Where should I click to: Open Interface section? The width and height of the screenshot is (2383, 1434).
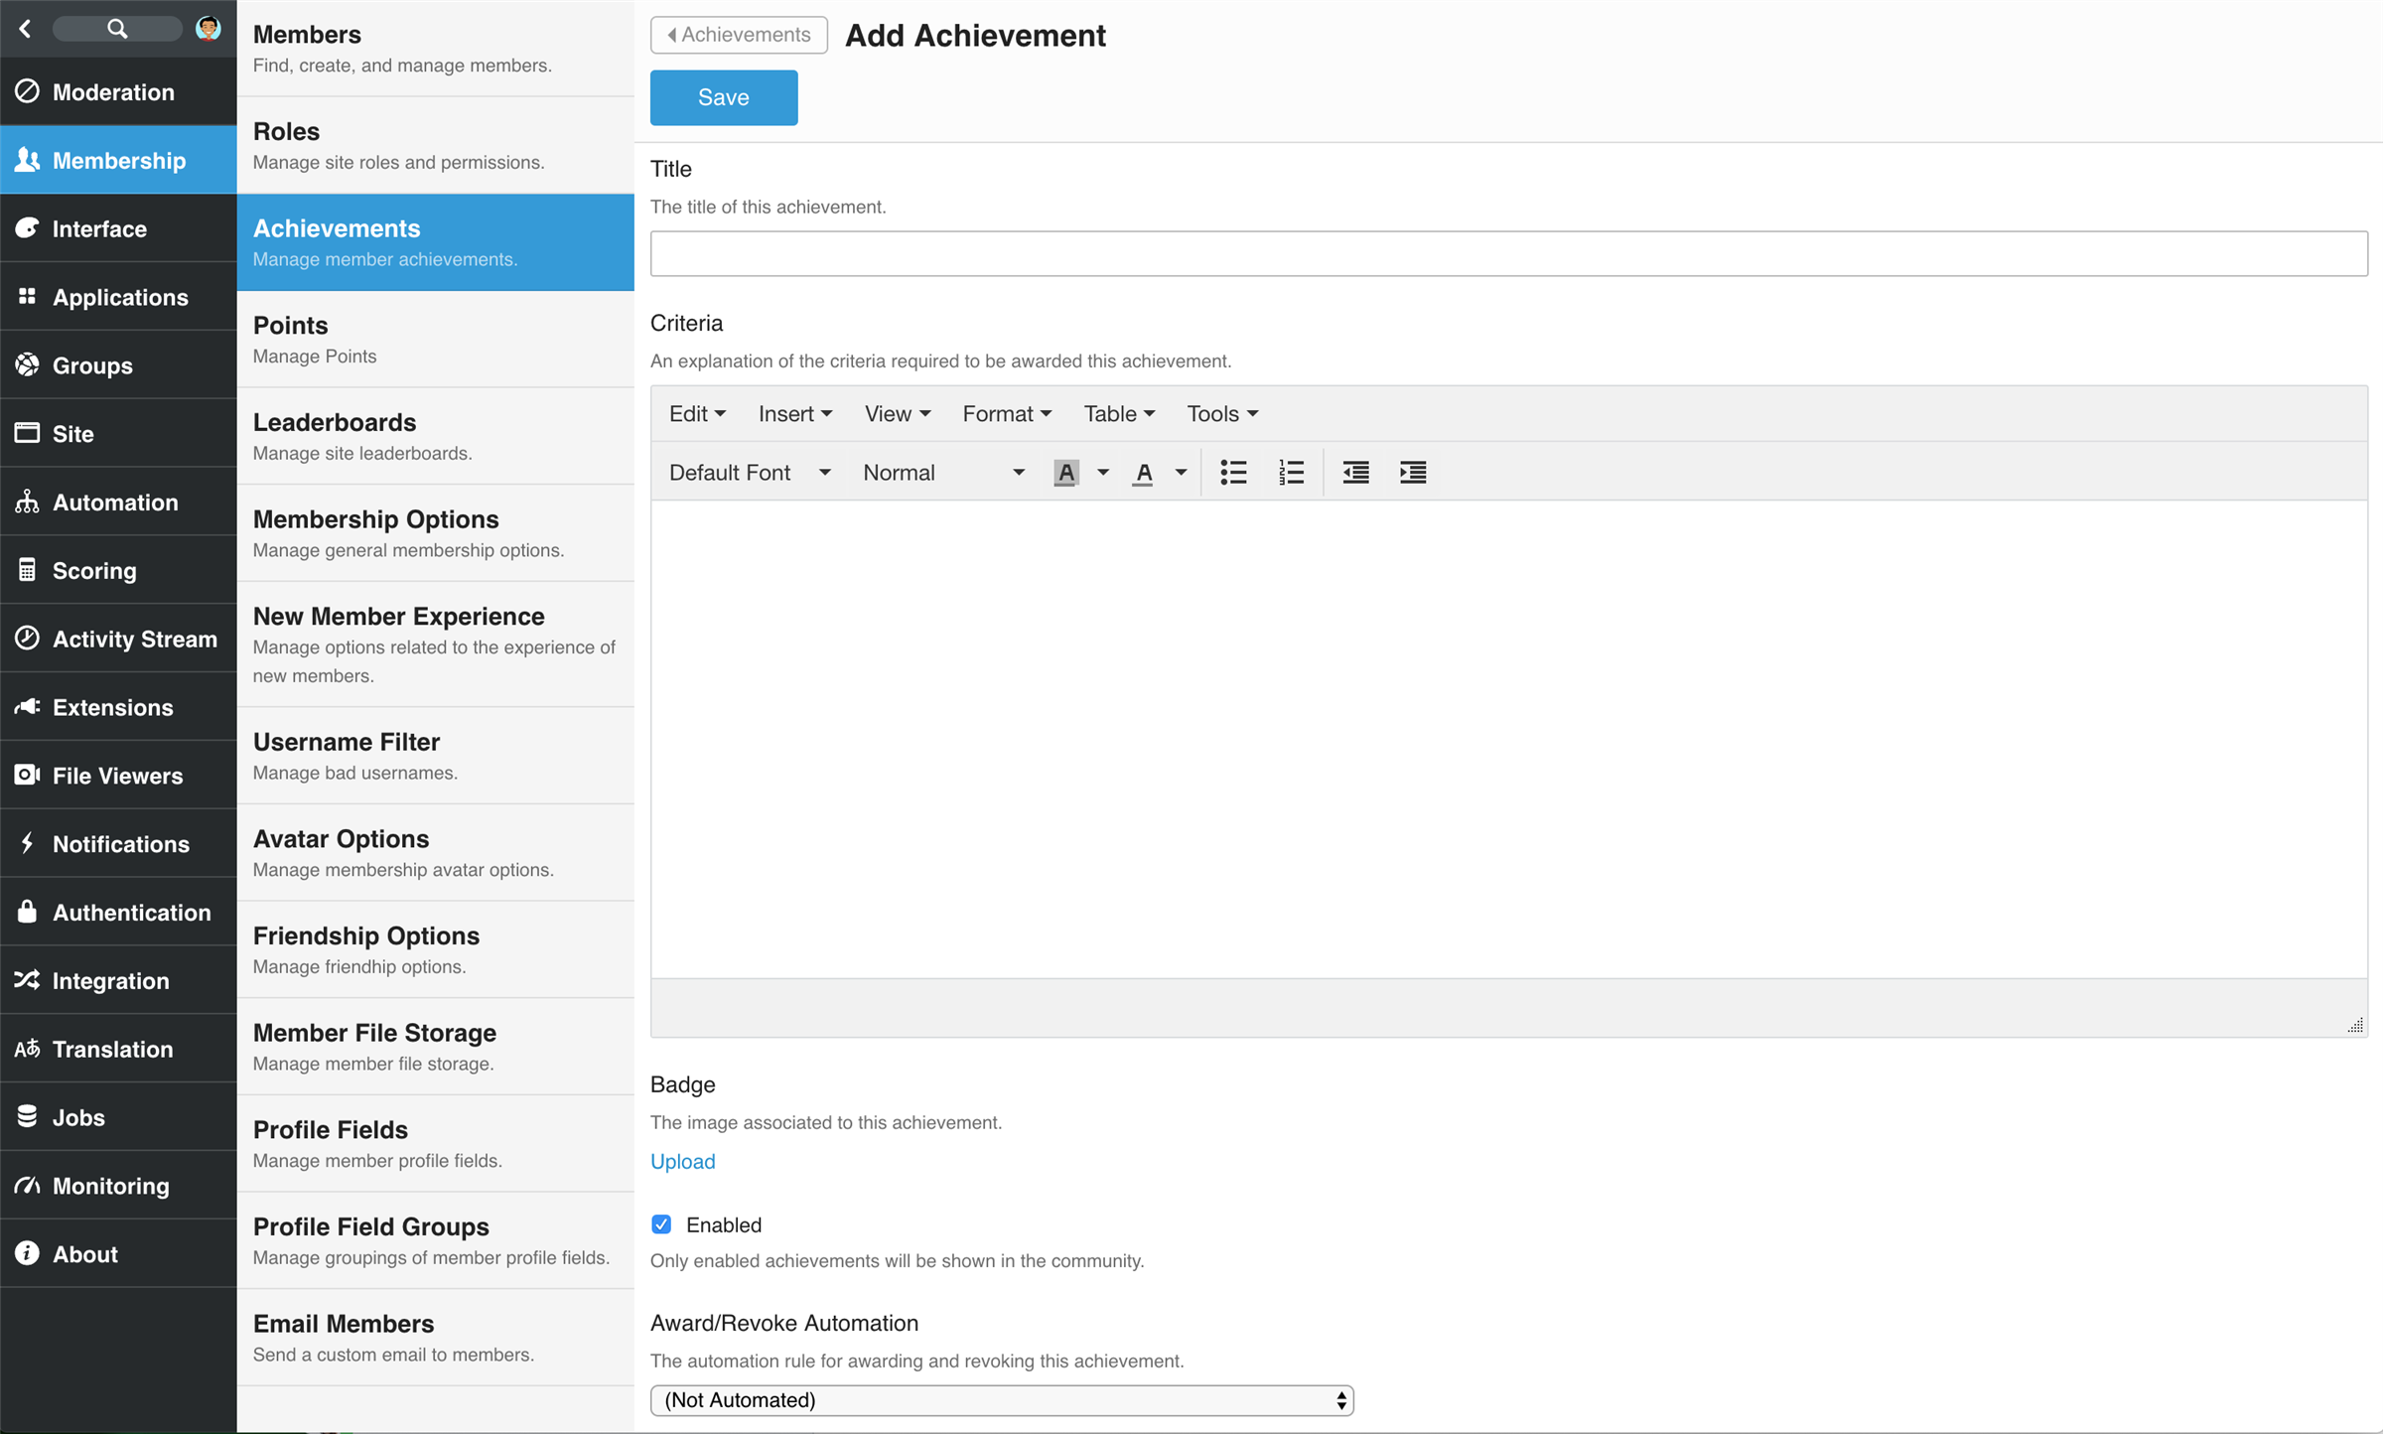click(x=118, y=228)
